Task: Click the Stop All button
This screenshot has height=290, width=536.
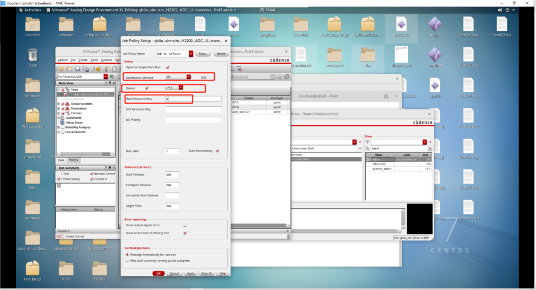Action: coord(206,273)
